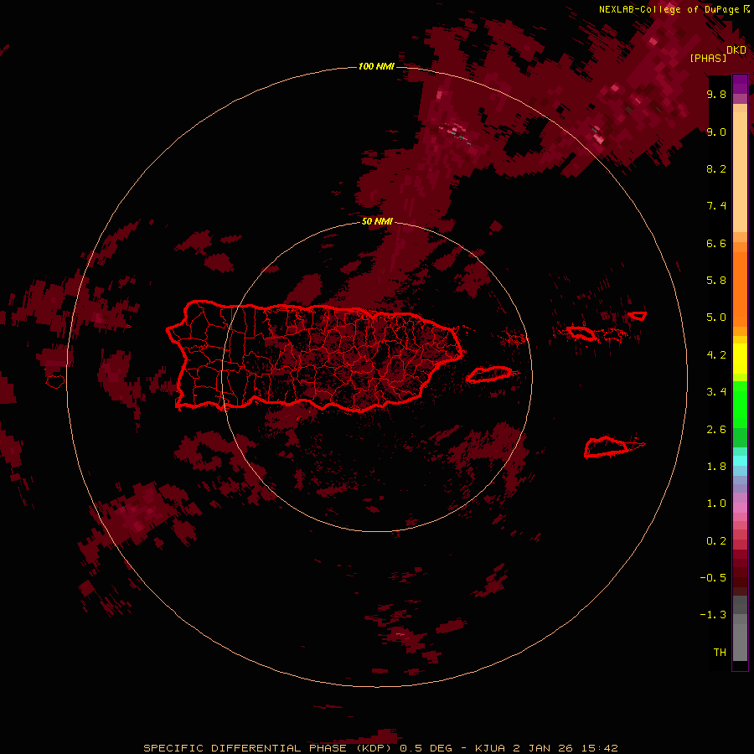Select the -0.5 scale value
Screen dimensions: 754x754
click(713, 578)
